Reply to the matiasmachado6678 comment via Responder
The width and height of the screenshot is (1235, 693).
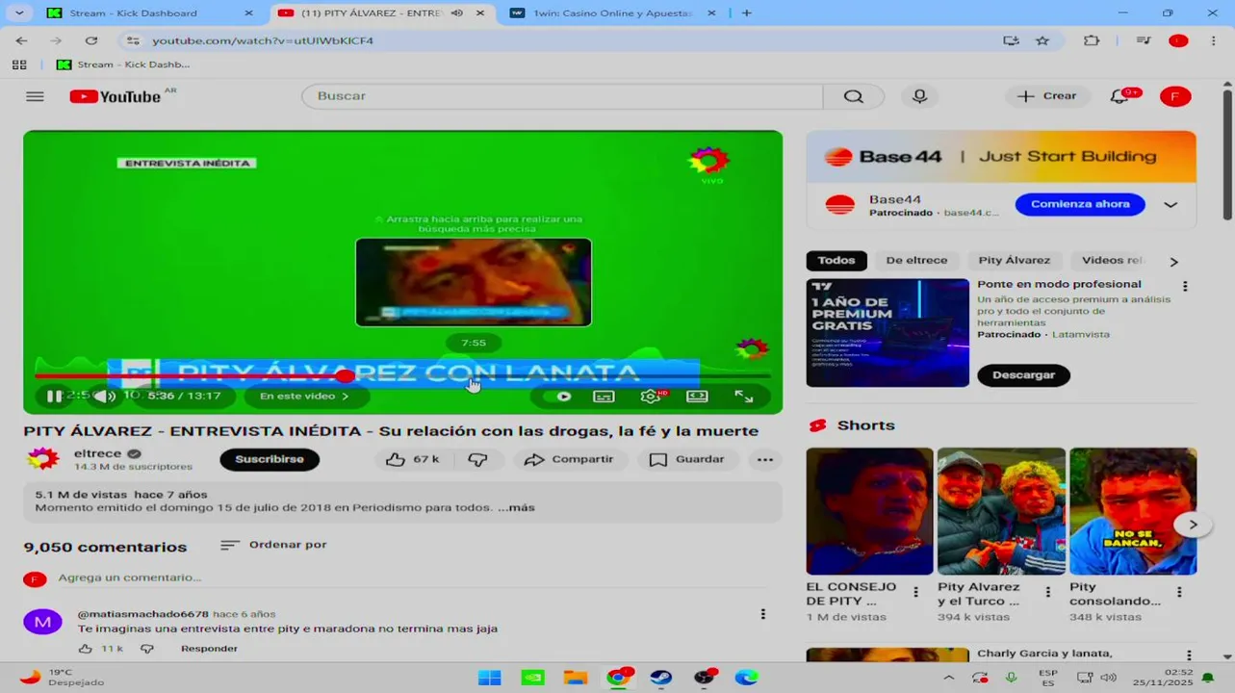click(209, 649)
